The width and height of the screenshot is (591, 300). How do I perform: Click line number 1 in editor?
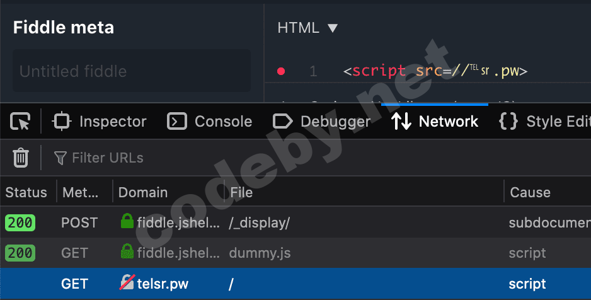tap(313, 71)
